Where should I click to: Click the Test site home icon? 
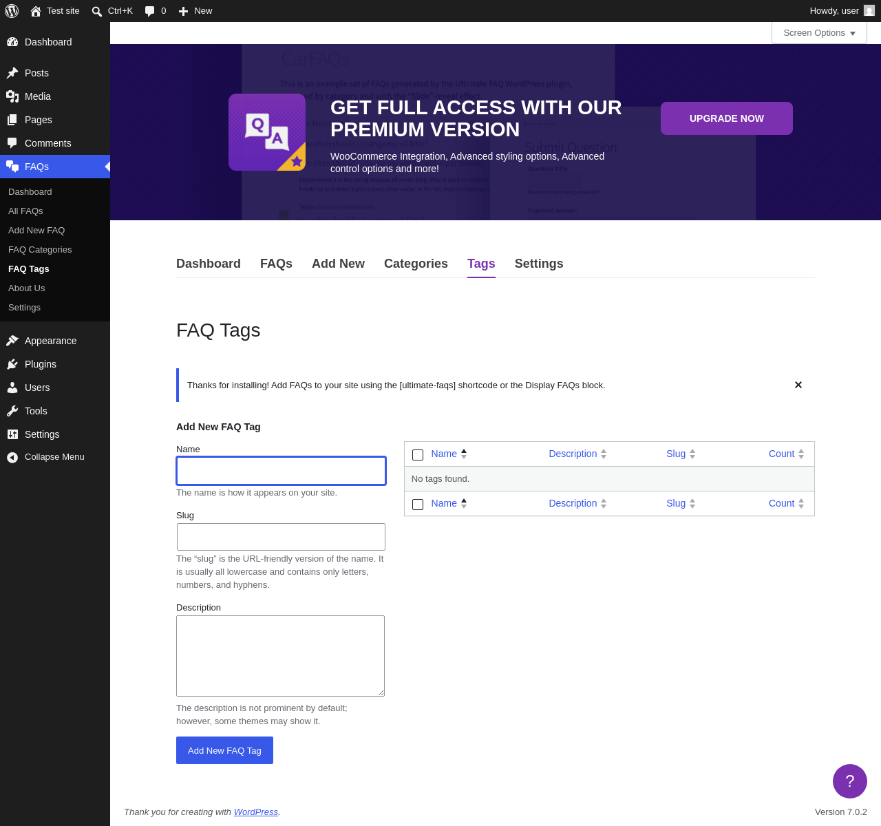click(x=36, y=11)
